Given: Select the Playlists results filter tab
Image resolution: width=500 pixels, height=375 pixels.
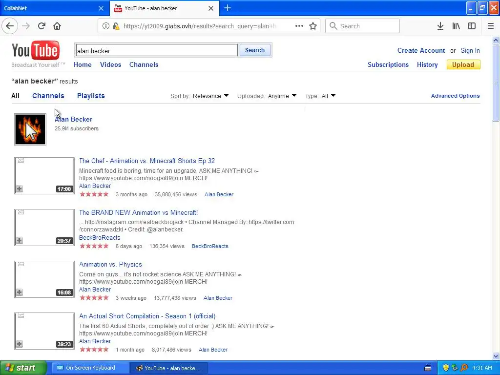Looking at the screenshot, I should coord(91,96).
